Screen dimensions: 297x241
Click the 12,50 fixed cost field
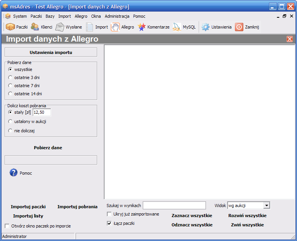(x=42, y=112)
